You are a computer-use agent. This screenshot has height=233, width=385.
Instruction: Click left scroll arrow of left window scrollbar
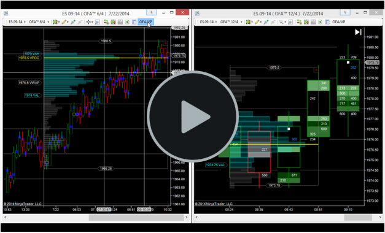[6, 217]
